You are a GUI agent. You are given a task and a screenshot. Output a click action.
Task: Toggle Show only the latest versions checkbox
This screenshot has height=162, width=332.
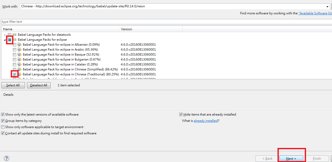click(3, 115)
